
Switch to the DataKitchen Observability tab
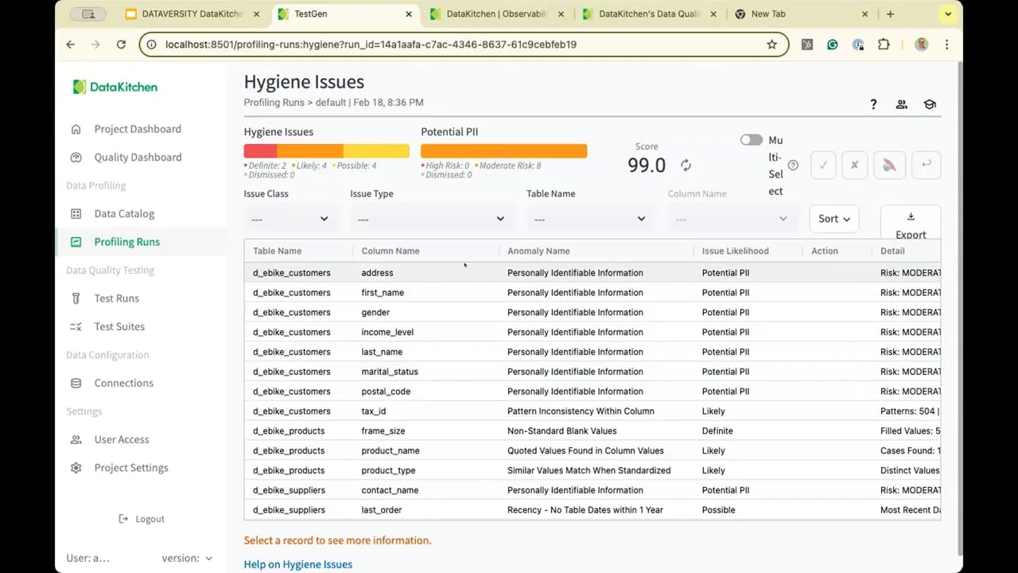(496, 14)
